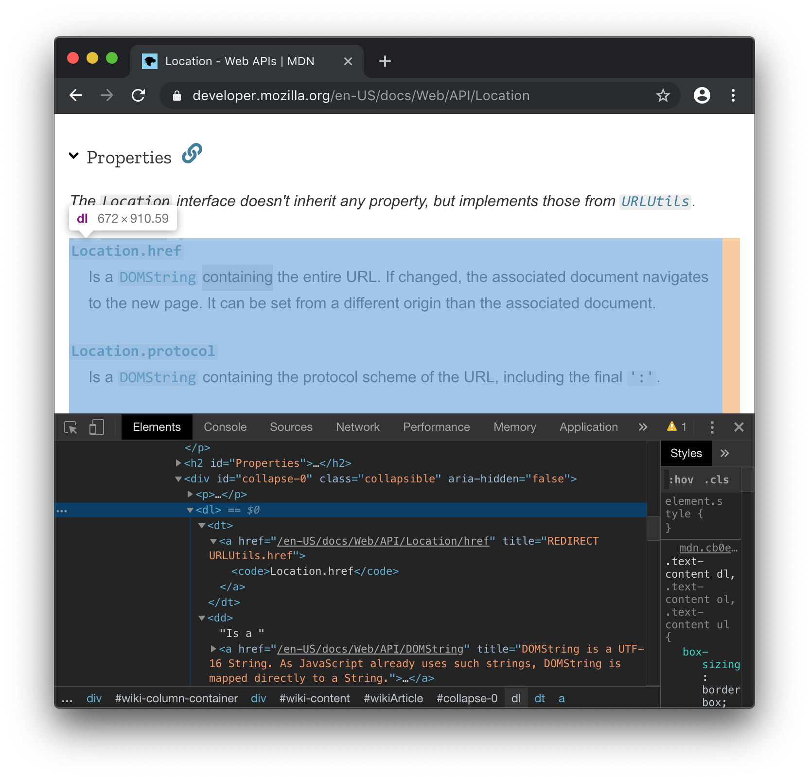Select #collapse-0 in the breadcrumb
Image resolution: width=809 pixels, height=780 pixels.
467,698
